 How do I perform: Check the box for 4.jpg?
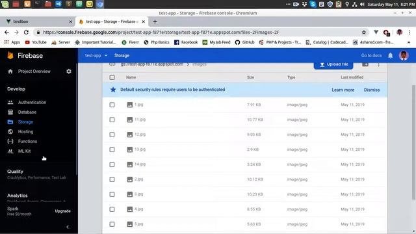112,209
